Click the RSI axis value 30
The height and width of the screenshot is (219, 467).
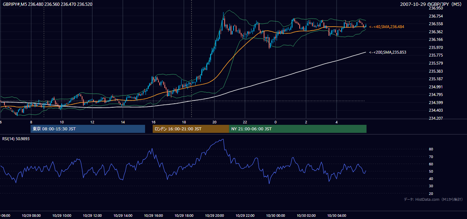click(x=431, y=186)
